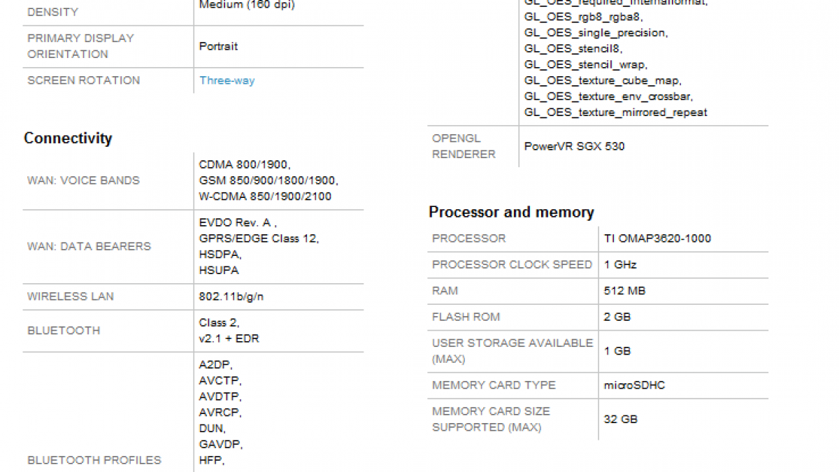Click the USER STORAGE AVAILABLE (MAX) label

click(x=512, y=351)
